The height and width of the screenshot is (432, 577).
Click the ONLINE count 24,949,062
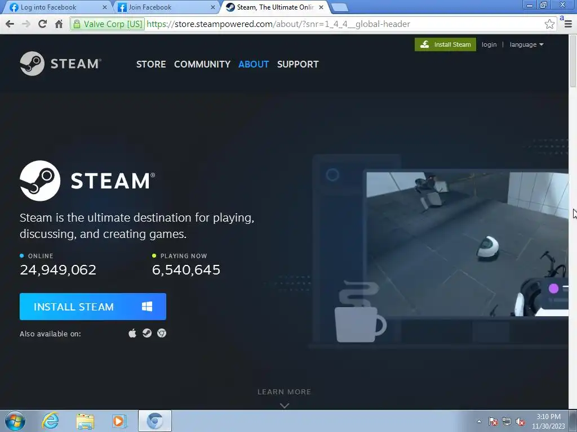[58, 269]
